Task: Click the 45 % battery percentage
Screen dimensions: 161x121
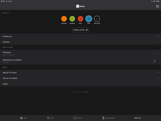Action: (155, 1)
